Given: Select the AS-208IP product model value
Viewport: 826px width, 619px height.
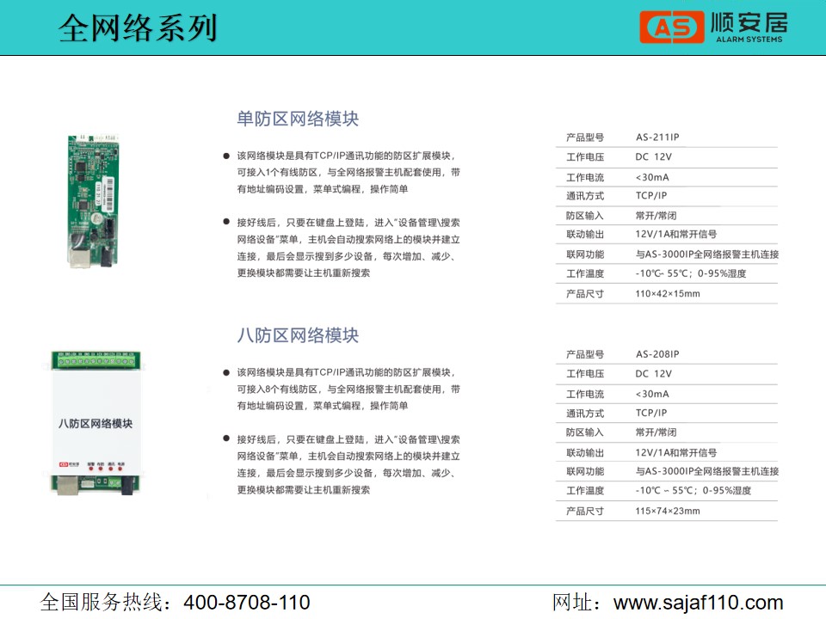Looking at the screenshot, I should [657, 354].
